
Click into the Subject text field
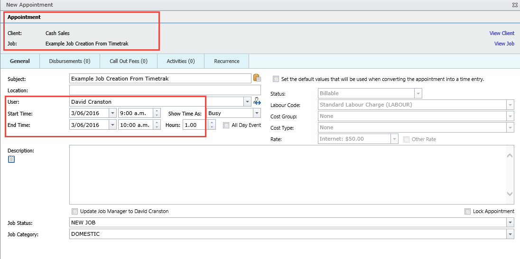pos(160,79)
